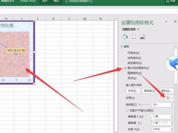
Task: Close the 设置绘图区格式 pane
Action: [175, 21]
